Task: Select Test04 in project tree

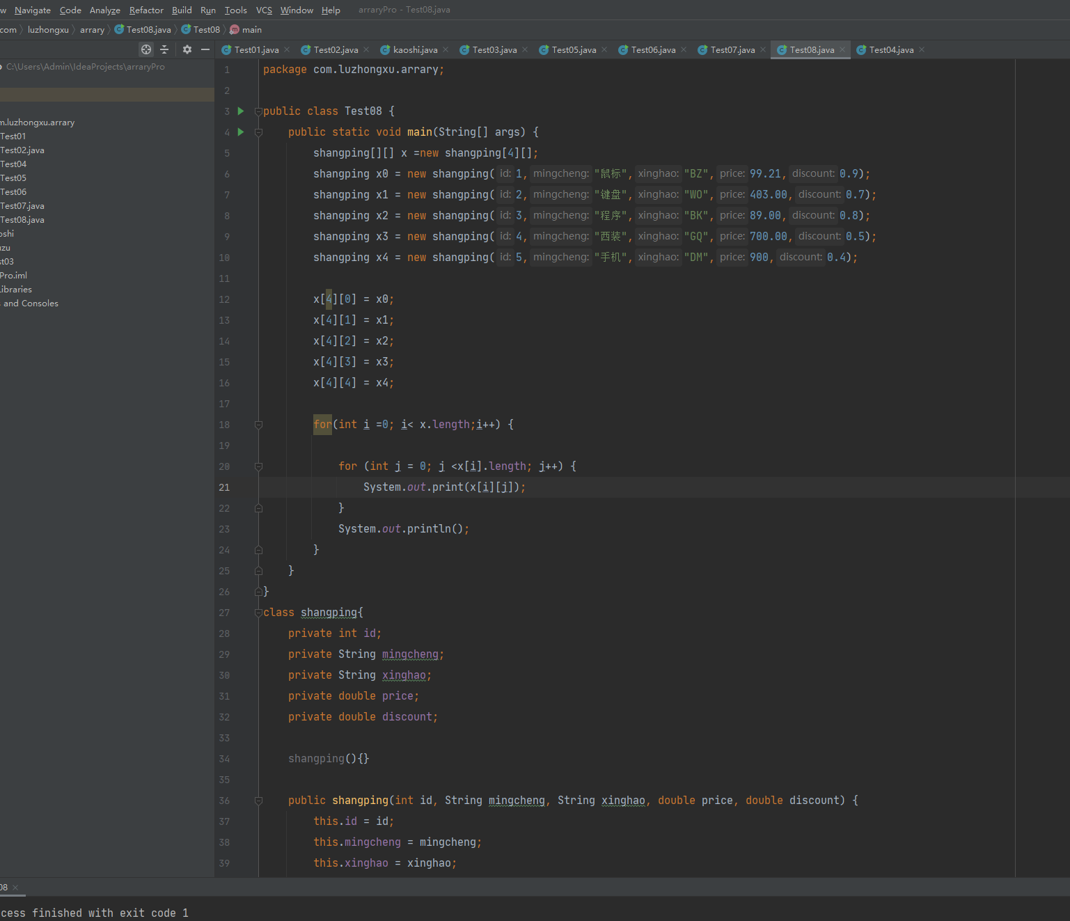Action: click(x=13, y=164)
